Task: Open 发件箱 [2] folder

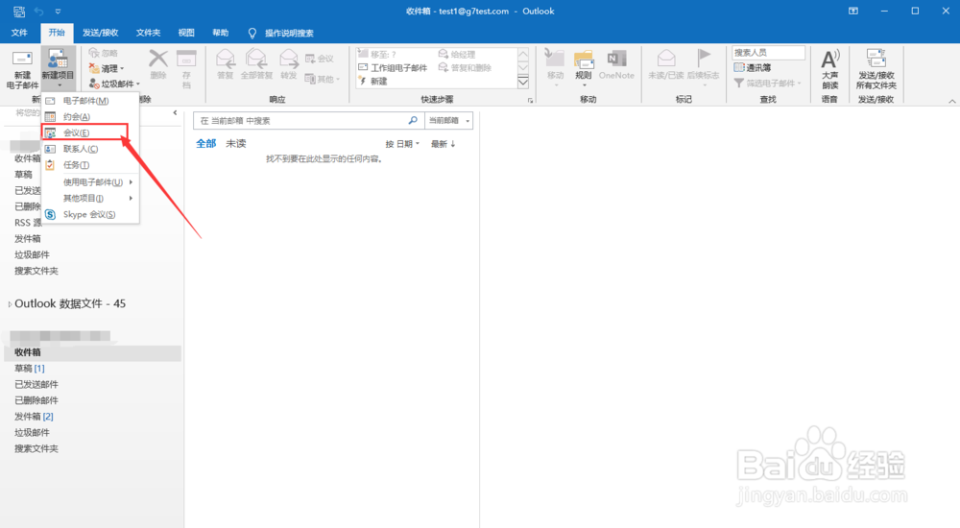Action: tap(34, 416)
